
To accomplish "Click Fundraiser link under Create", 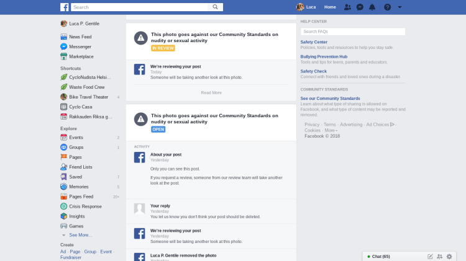I will click(x=71, y=257).
